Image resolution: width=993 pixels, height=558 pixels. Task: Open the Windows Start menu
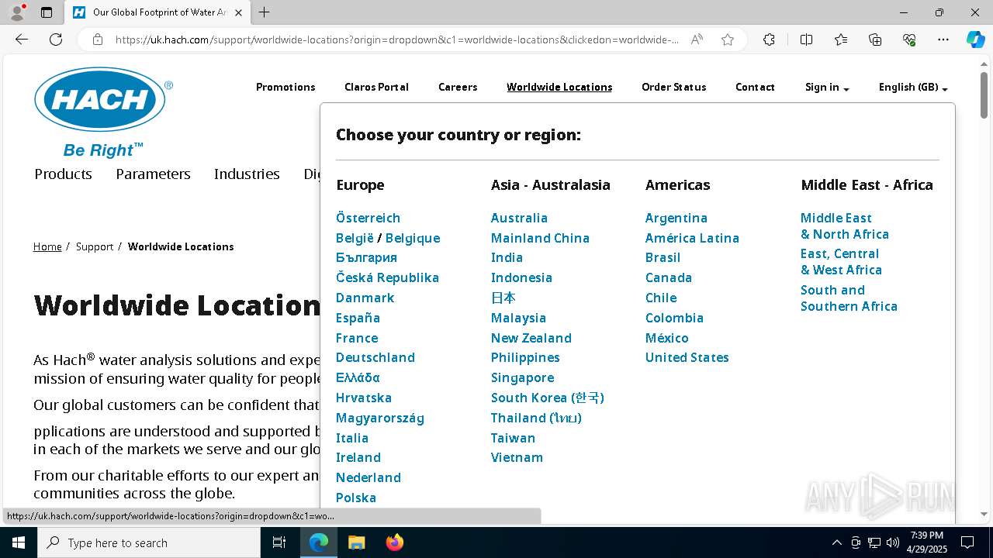(x=19, y=542)
